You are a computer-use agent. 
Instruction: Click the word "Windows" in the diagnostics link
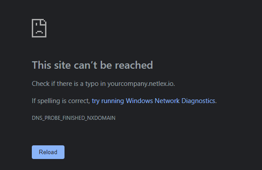click(x=139, y=101)
